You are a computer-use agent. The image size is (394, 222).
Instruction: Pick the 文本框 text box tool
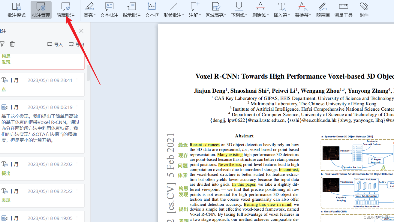point(152,10)
